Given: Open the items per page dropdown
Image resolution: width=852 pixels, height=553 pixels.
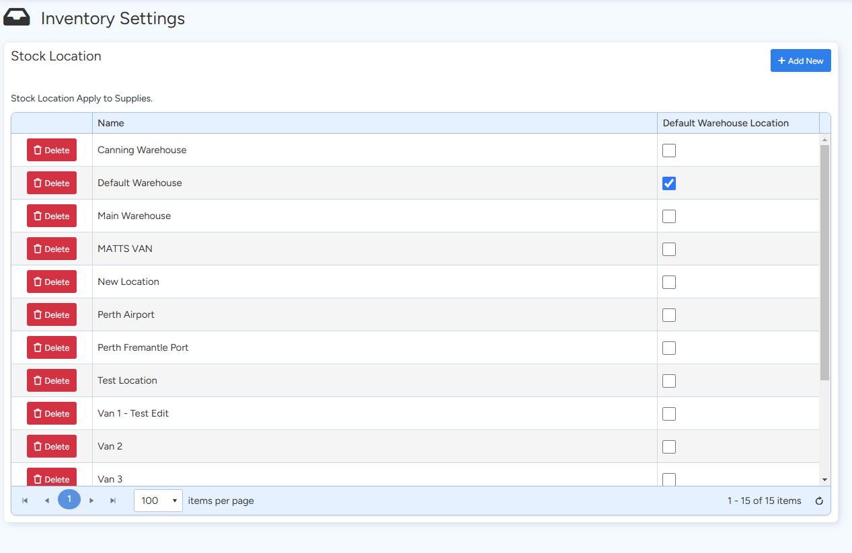Looking at the screenshot, I should (x=158, y=501).
